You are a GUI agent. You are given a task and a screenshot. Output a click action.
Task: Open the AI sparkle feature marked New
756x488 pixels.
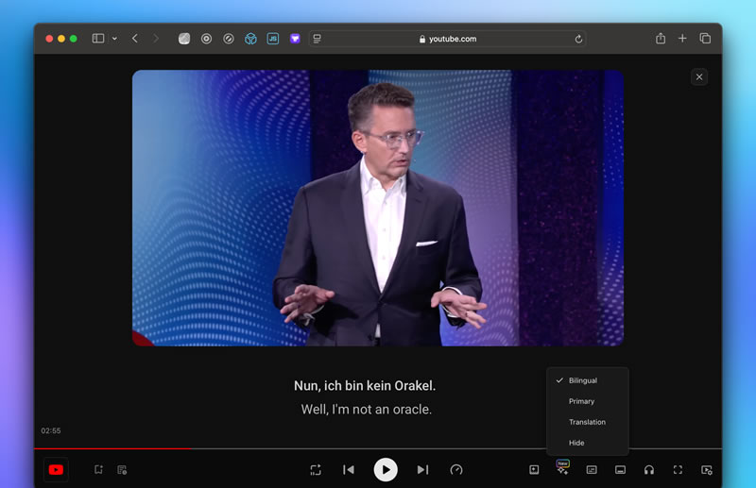click(x=562, y=468)
